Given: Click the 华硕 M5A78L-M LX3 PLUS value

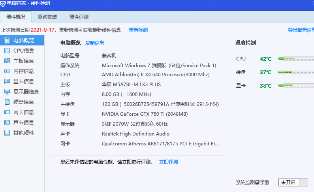Looking at the screenshot, I should (x=131, y=85).
